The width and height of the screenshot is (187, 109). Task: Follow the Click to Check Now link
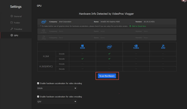point(139,26)
